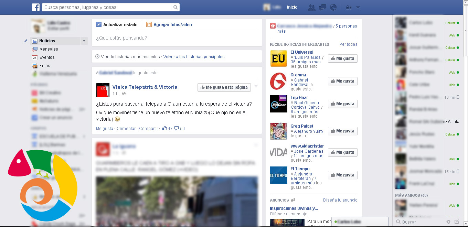Open the friend requests icon

click(311, 7)
